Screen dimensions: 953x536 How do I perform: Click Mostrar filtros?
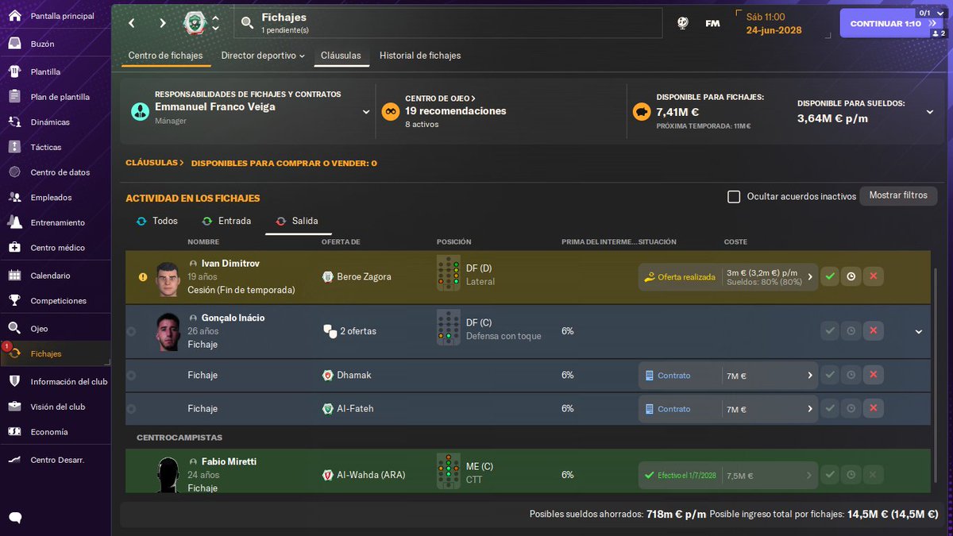[x=898, y=196]
